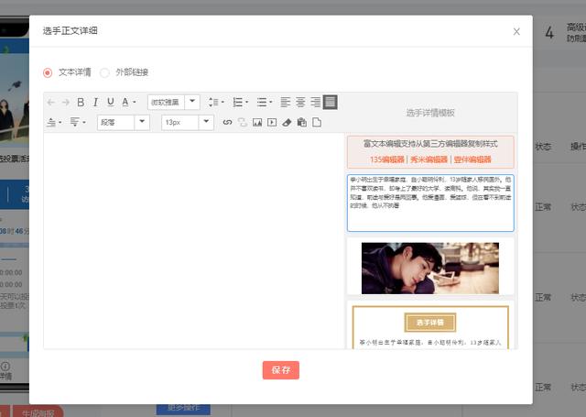Open the third editor link after 秀米编辑器
586x417 pixels.
pos(472,159)
